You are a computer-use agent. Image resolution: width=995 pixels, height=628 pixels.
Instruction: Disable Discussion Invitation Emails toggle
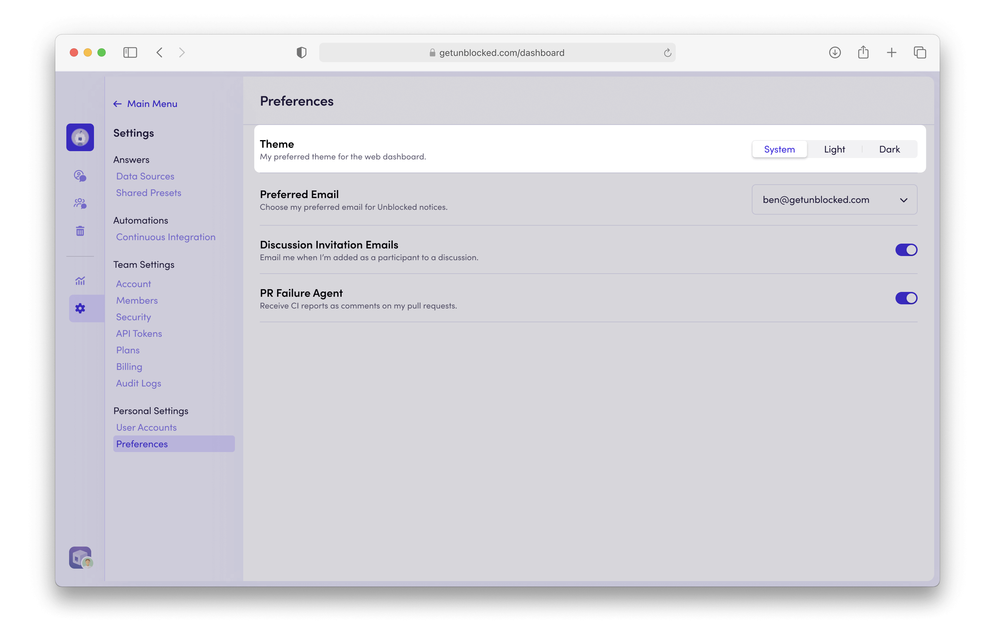tap(906, 249)
